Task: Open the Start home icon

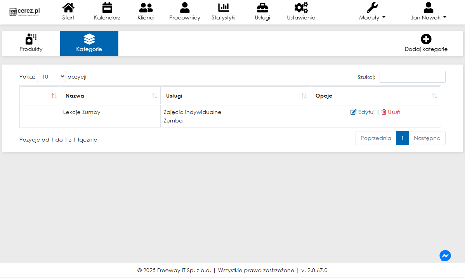Action: coord(68,8)
